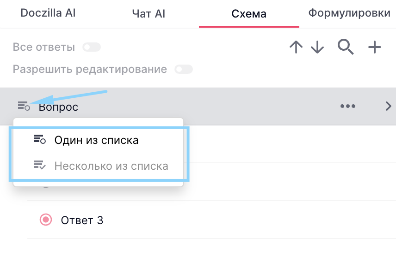Add a new item with the plus icon

(374, 47)
